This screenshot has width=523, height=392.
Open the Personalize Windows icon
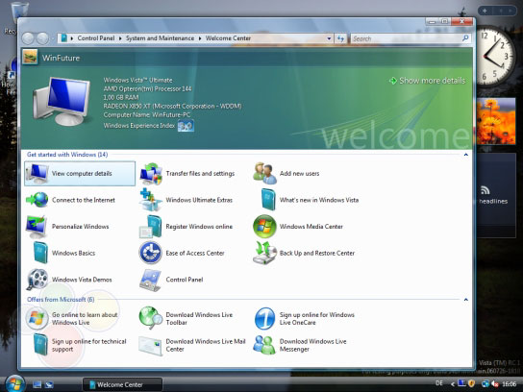[37, 227]
